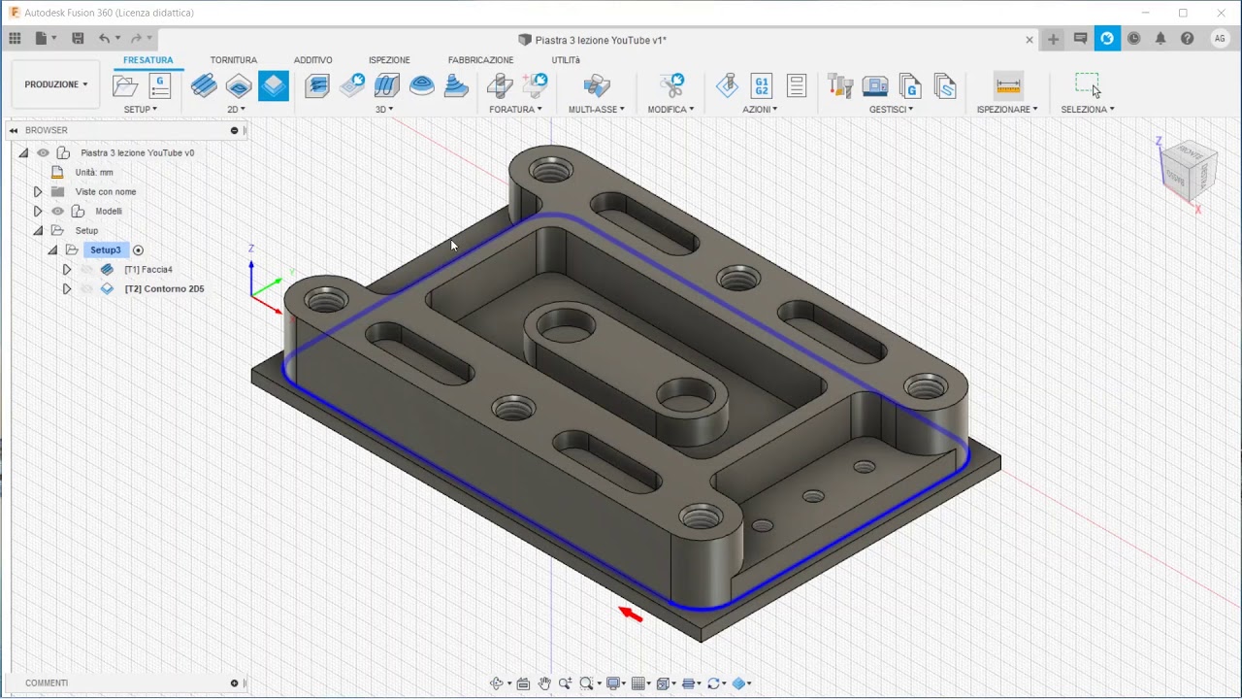Click the Measure ruler icon
Viewport: 1242px width, 699px height.
(x=1008, y=85)
